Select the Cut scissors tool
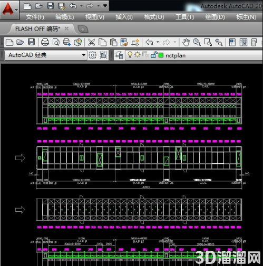 click(x=91, y=42)
